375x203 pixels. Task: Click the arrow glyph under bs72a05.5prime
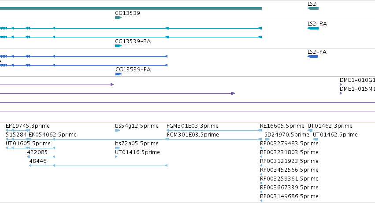(x=117, y=148)
